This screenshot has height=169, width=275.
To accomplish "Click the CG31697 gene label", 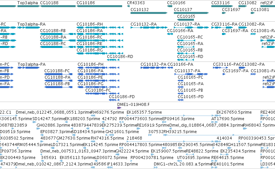I will click(x=231, y=9).
